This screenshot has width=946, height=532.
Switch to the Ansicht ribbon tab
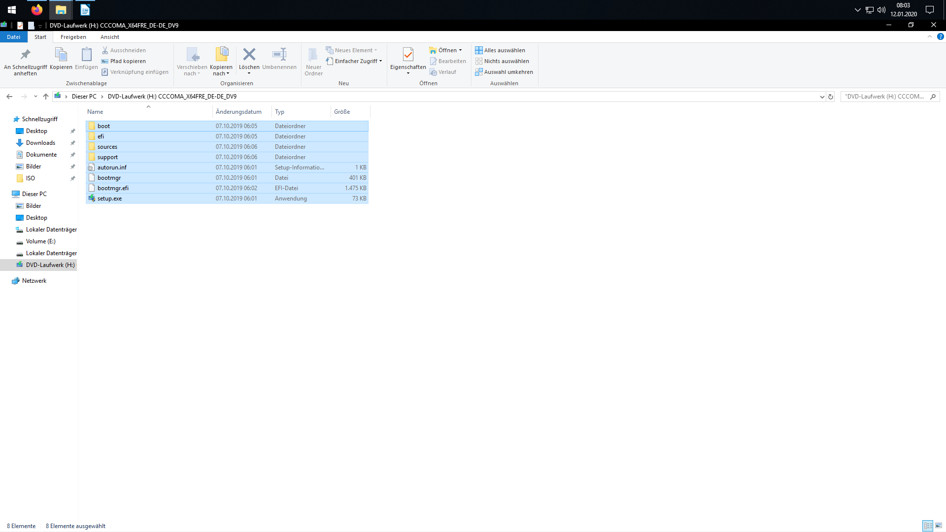click(x=110, y=37)
